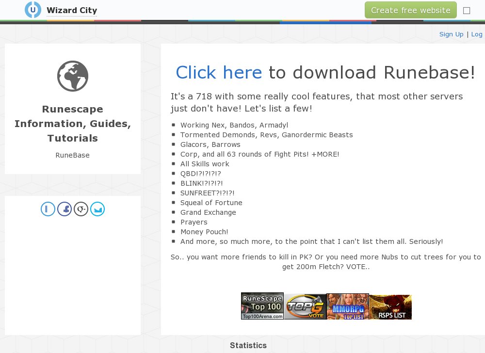The height and width of the screenshot is (353, 485).
Task: Select the Google social circle icon
Action: point(81,209)
